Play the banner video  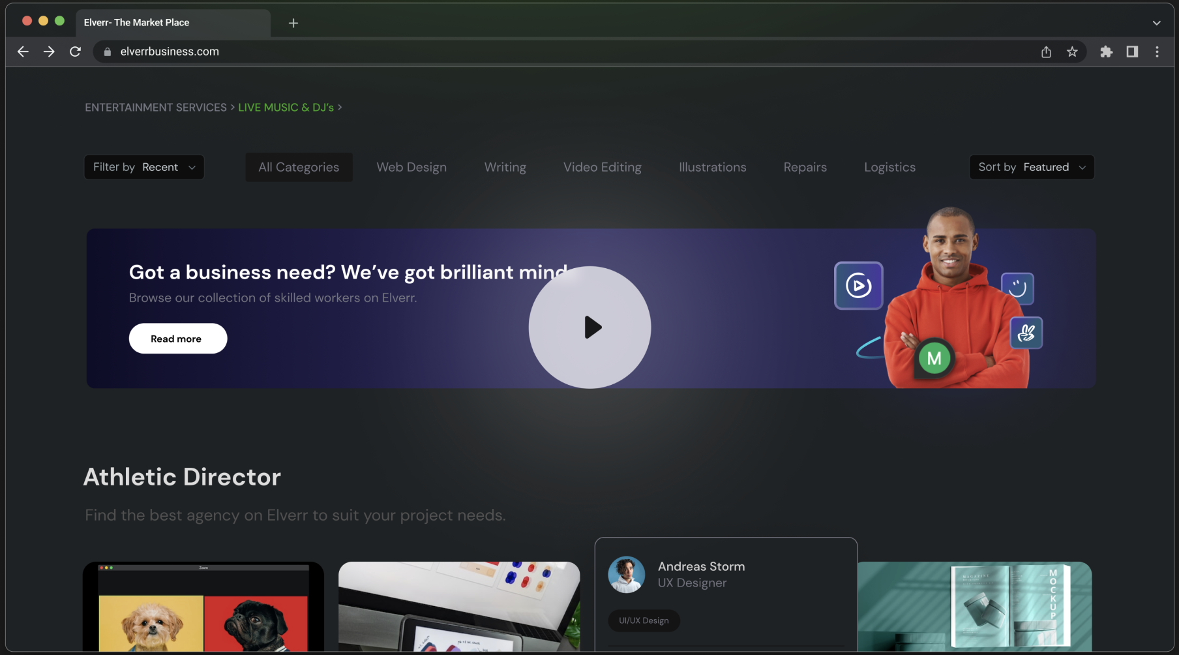tap(589, 327)
